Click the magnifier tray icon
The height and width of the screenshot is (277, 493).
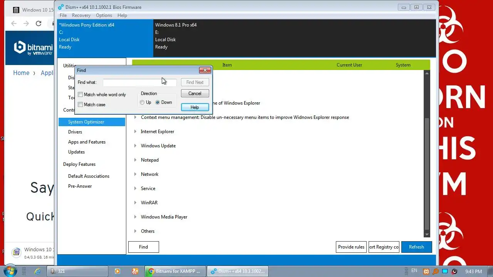tap(436, 271)
